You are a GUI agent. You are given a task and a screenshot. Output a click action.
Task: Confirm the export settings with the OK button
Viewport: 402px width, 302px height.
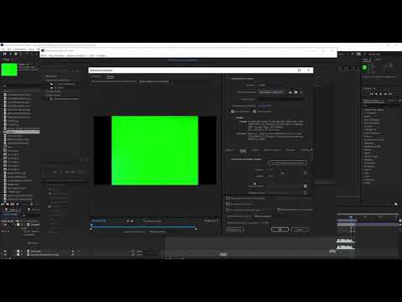[x=280, y=230]
